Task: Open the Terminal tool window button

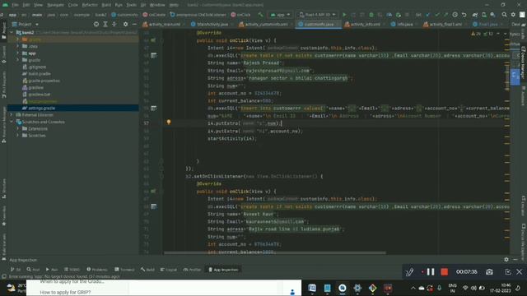Action: click(124, 270)
